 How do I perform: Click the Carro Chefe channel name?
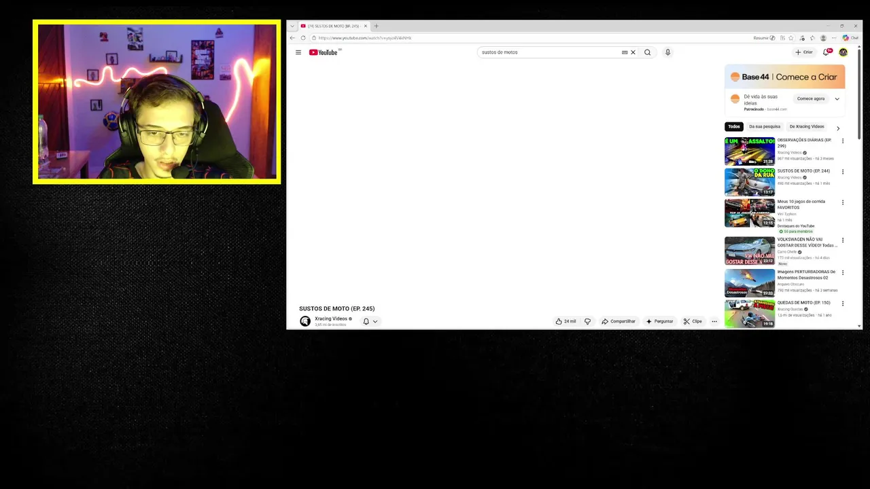(x=787, y=252)
